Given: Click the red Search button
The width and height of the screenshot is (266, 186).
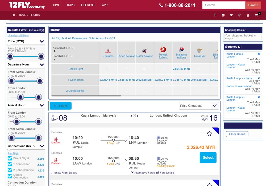Looking at the screenshot, I should (253, 5).
